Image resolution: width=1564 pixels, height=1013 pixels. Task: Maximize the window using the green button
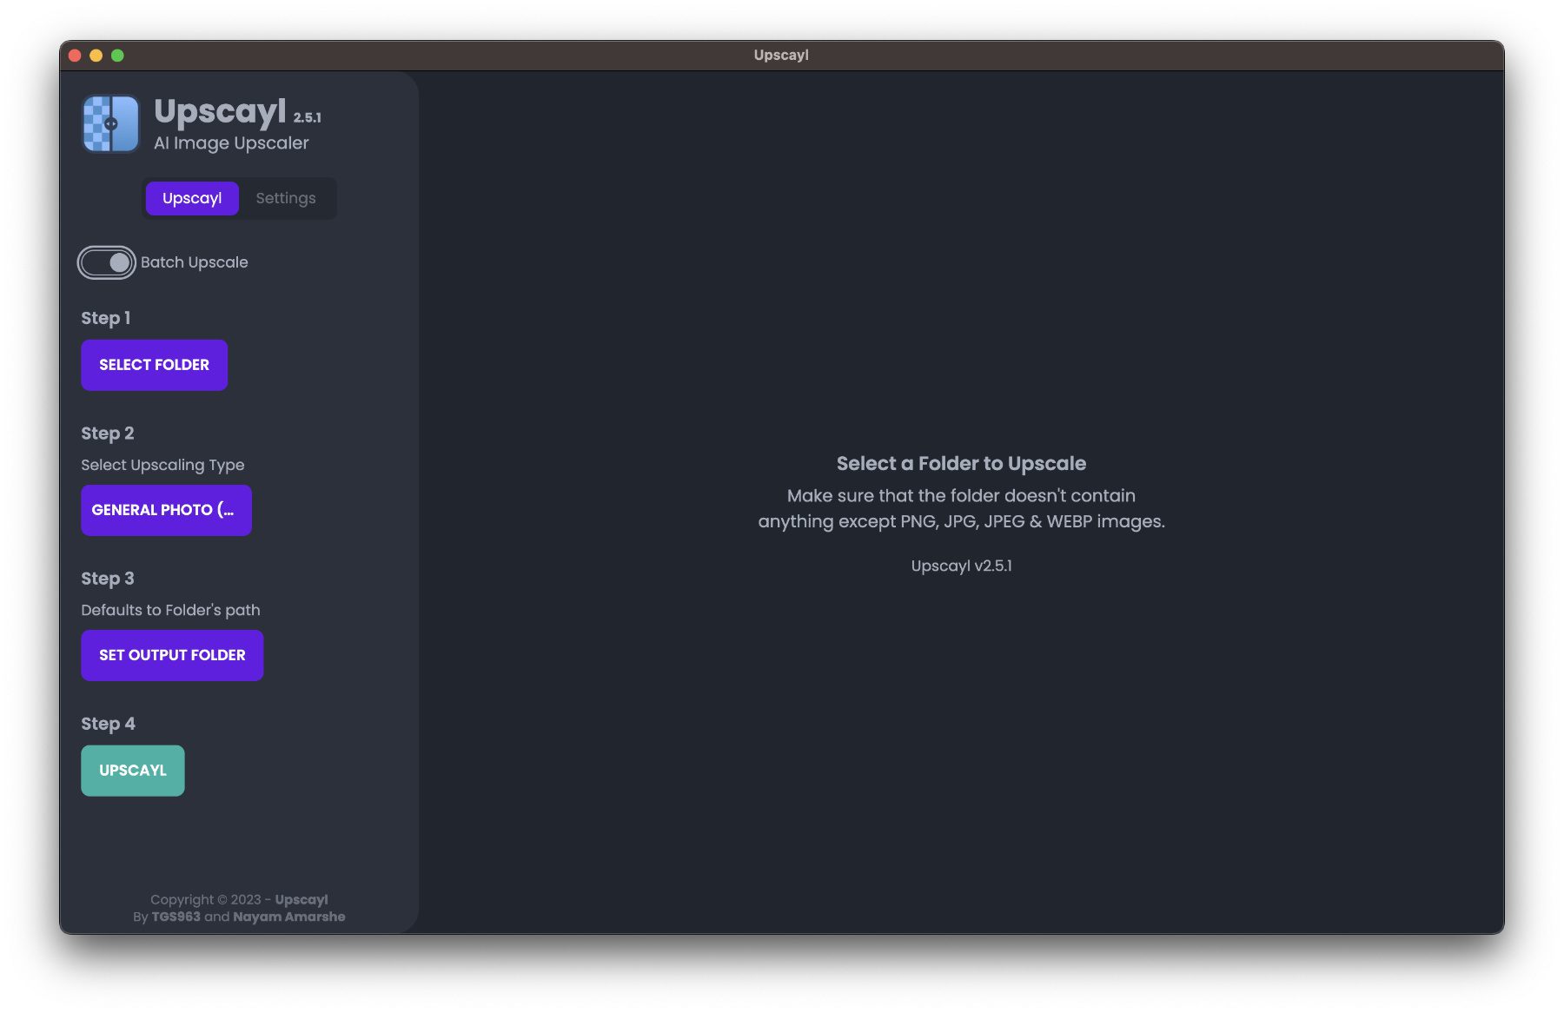click(117, 56)
